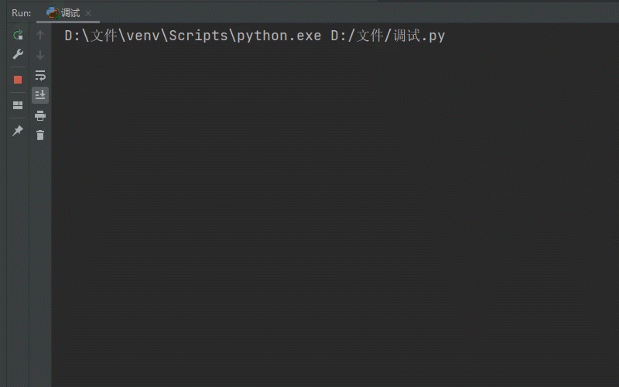Toggle scroll to end of output

click(40, 95)
